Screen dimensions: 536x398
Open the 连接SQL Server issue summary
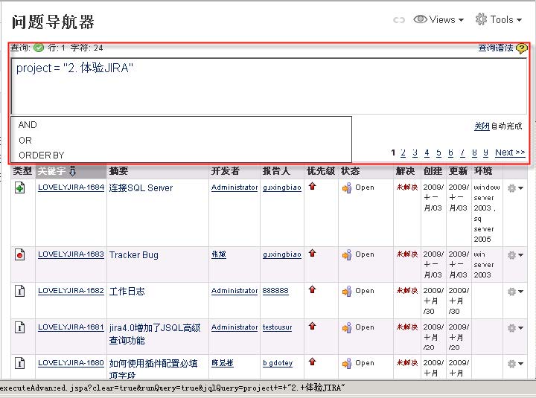(x=141, y=187)
